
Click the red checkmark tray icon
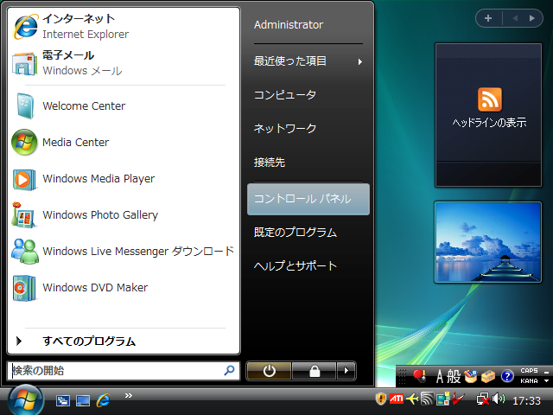(459, 399)
